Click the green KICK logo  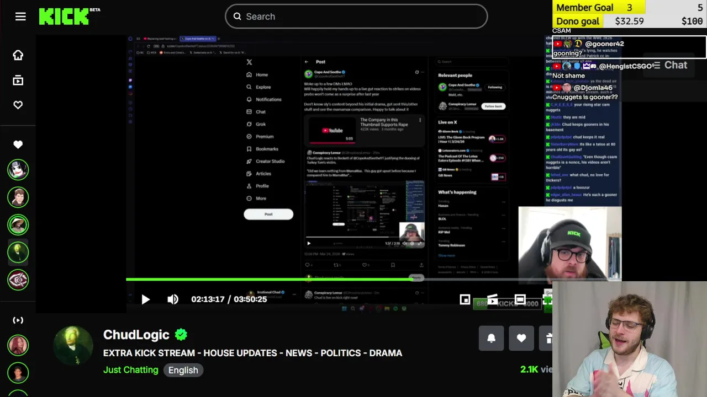point(64,17)
